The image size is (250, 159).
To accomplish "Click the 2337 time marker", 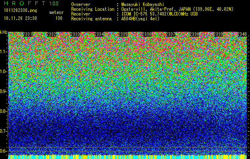I will pyautogui.click(x=171, y=34).
